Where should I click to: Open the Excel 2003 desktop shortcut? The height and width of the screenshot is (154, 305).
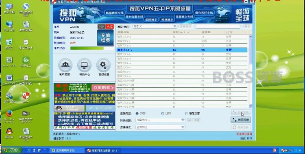click(9, 60)
